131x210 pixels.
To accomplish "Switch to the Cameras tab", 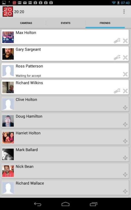I will [x=26, y=23].
